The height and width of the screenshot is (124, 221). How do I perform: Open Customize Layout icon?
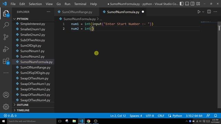[x=198, y=4]
